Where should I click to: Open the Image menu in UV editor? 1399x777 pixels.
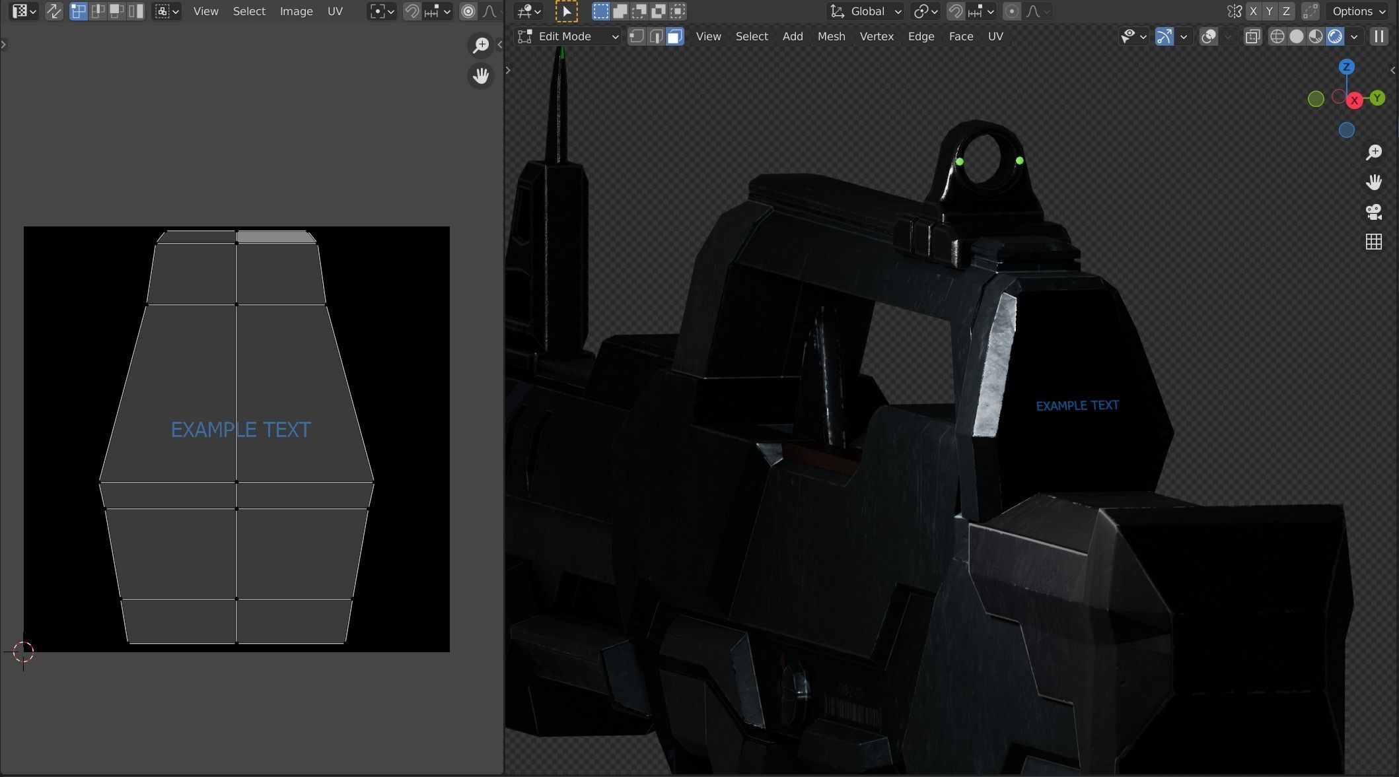(x=296, y=11)
